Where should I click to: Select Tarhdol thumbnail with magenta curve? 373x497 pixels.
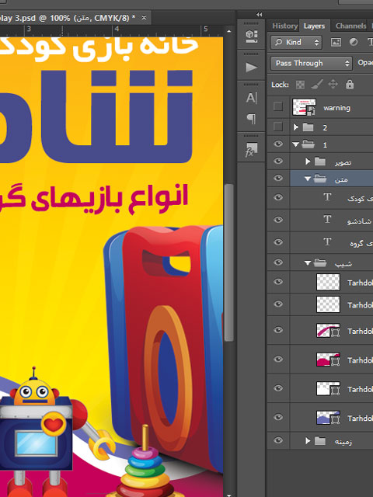[x=328, y=330]
